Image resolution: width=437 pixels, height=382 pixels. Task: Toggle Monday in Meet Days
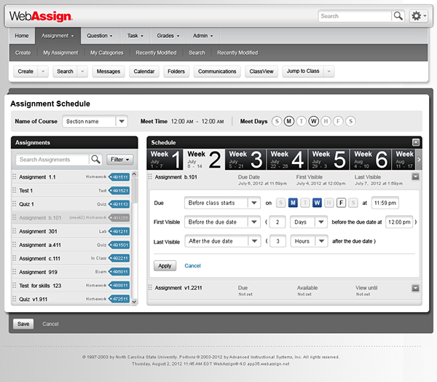click(289, 121)
